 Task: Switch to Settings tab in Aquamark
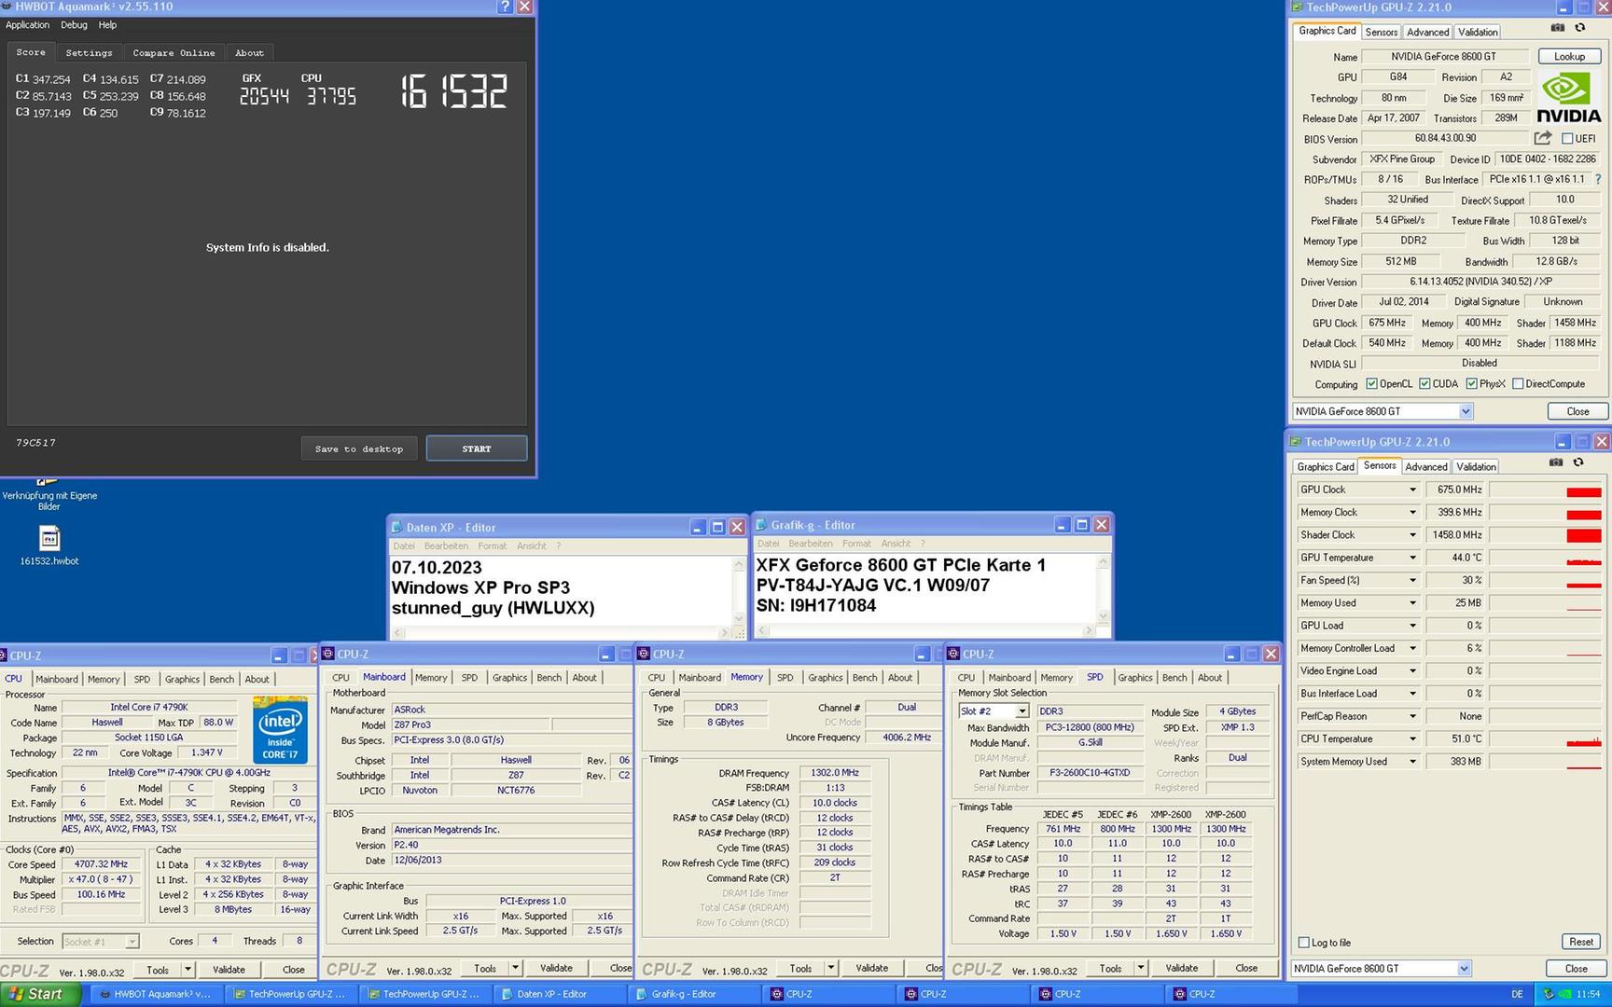(x=89, y=53)
